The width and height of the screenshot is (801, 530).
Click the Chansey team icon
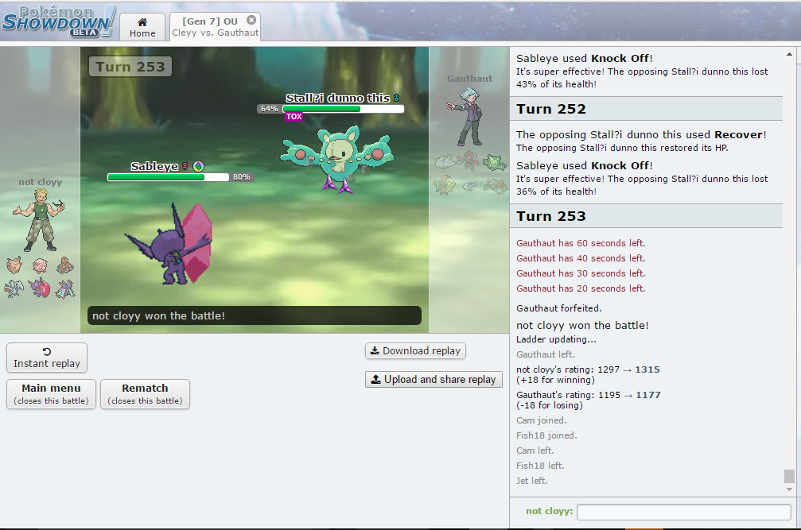40,265
